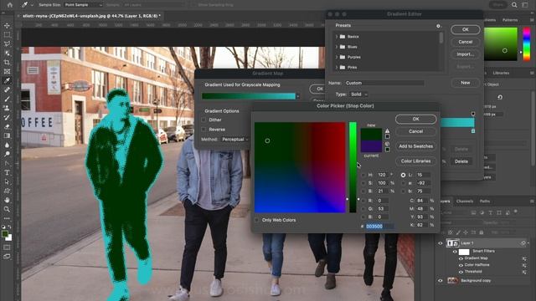The width and height of the screenshot is (536, 301).
Task: Select the Crop tool
Action: (7, 63)
